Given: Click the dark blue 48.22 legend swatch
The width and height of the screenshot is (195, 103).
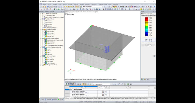Looking at the screenshot, I should click(x=147, y=35).
